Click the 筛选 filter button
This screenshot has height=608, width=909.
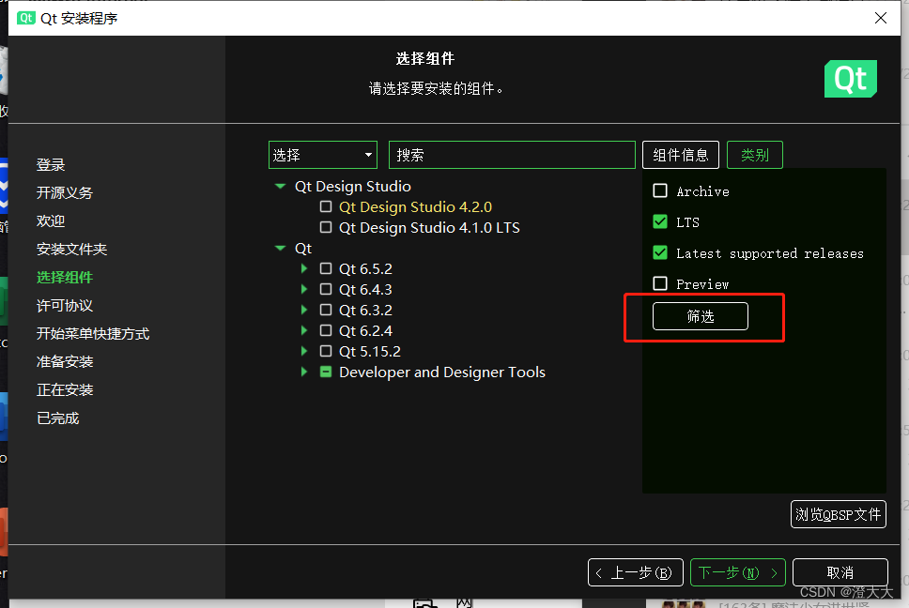tap(701, 316)
